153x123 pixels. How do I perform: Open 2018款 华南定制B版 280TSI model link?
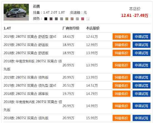(33, 65)
